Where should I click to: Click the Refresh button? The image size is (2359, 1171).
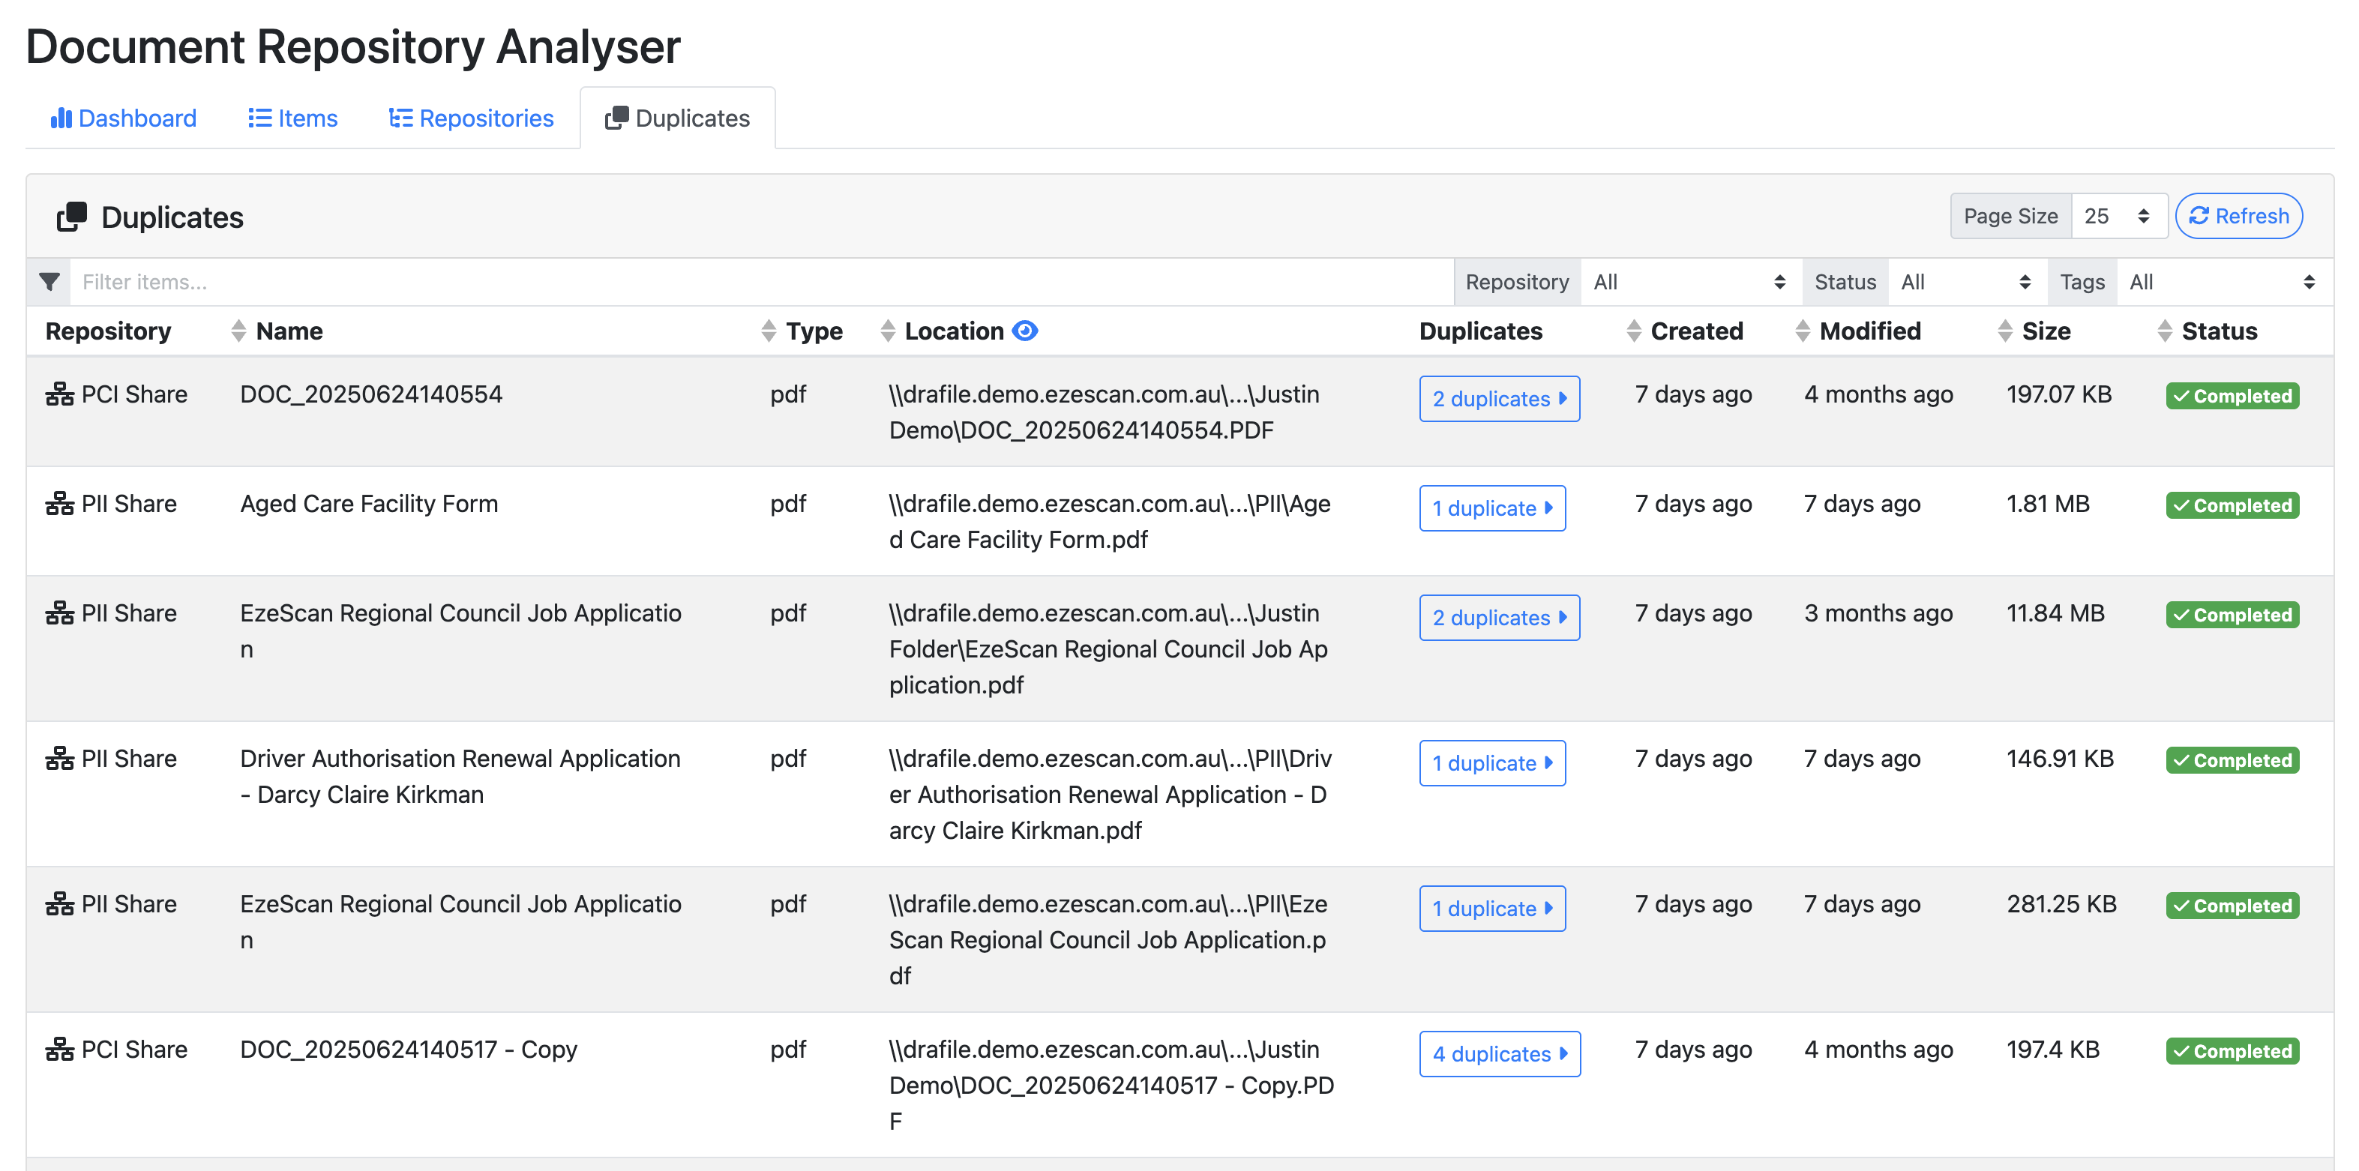point(2238,216)
